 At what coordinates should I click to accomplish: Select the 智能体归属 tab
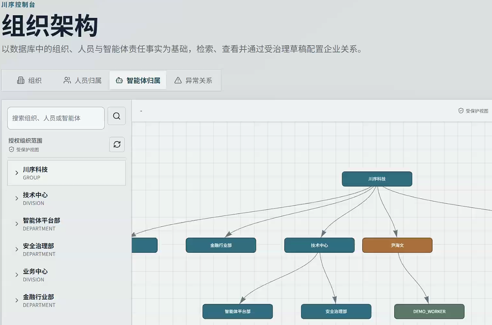[138, 80]
